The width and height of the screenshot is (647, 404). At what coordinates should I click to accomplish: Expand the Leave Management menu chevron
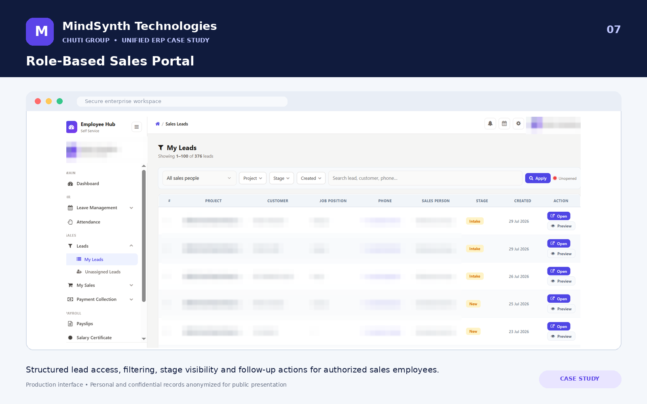tap(131, 208)
